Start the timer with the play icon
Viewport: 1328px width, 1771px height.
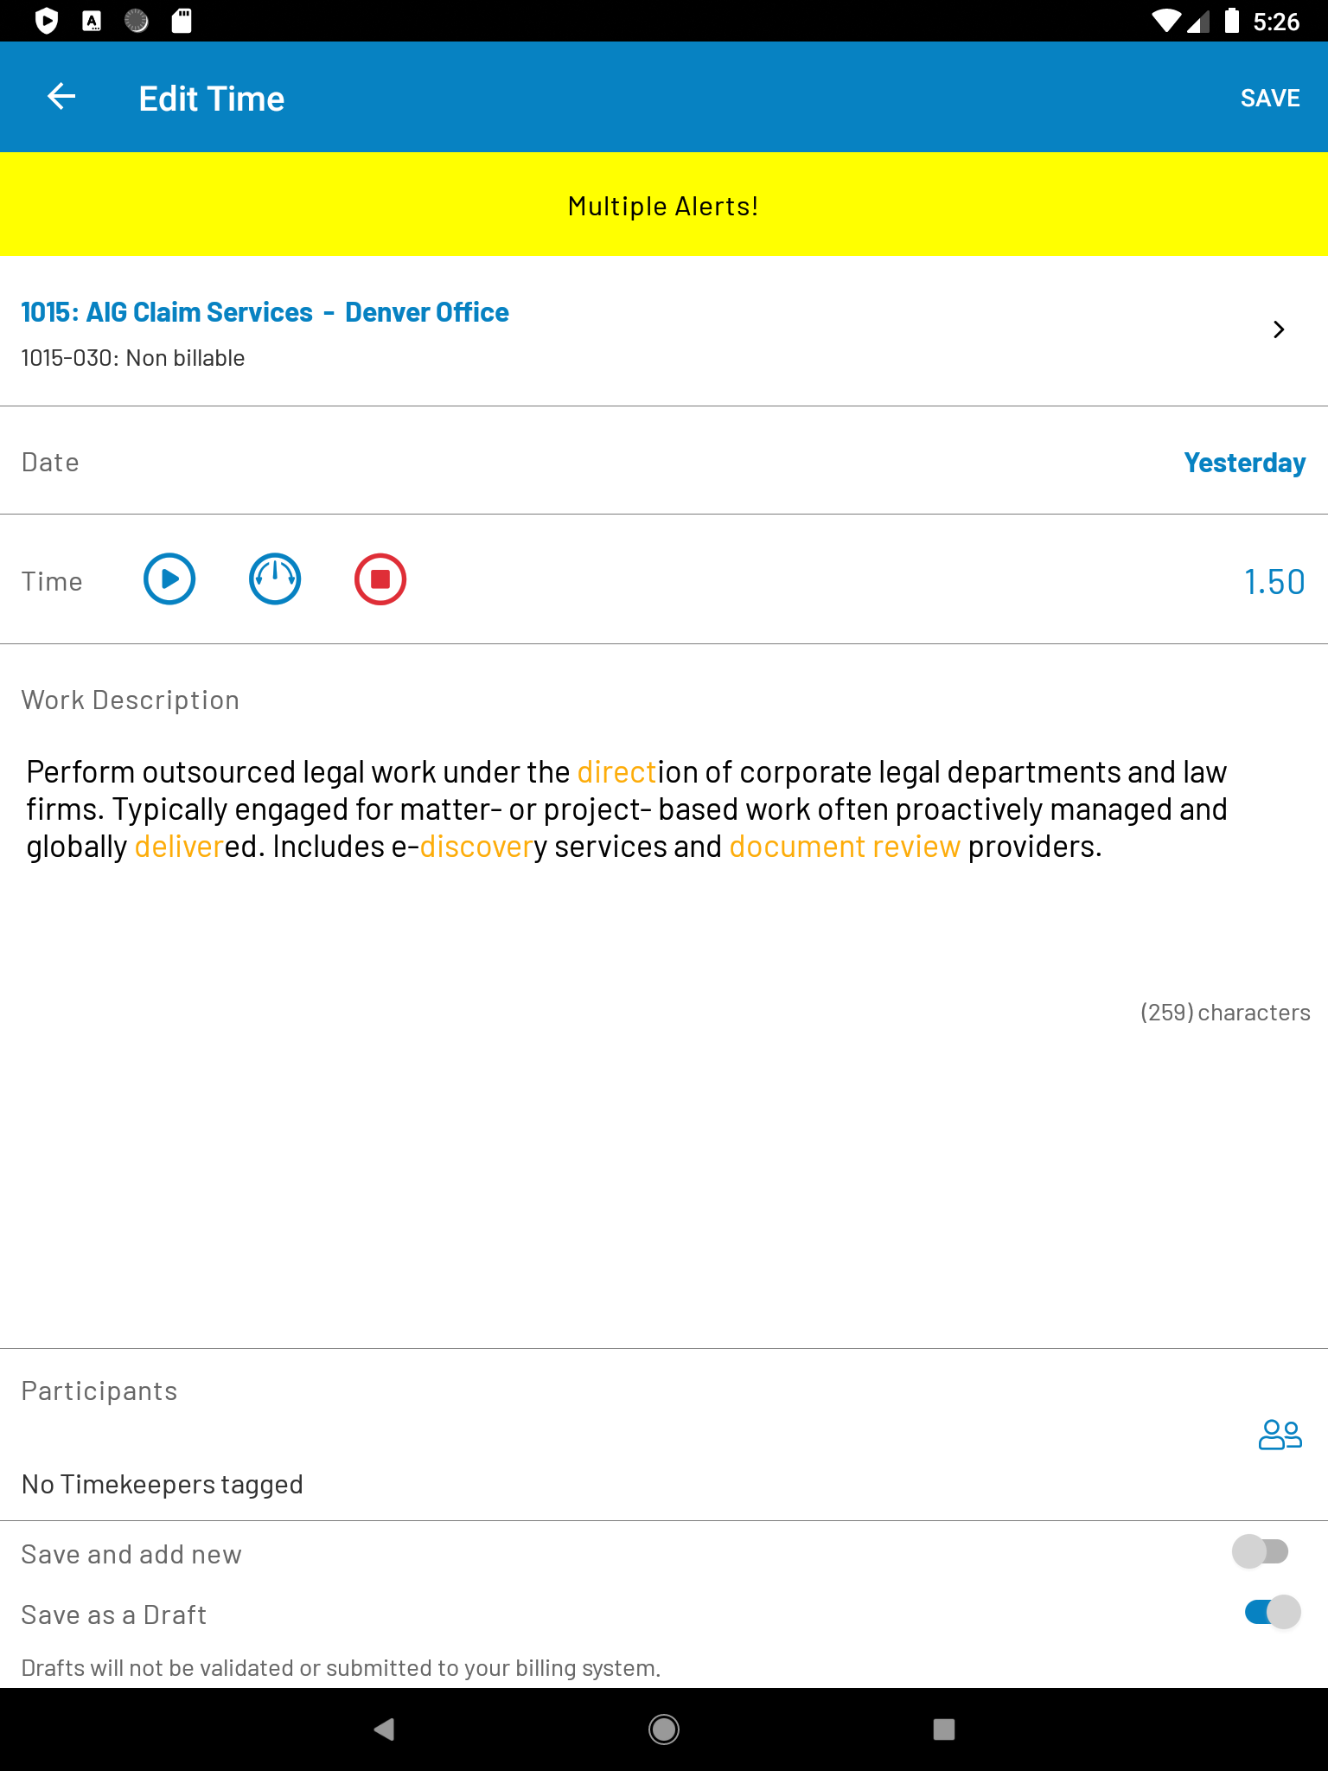[x=169, y=579]
